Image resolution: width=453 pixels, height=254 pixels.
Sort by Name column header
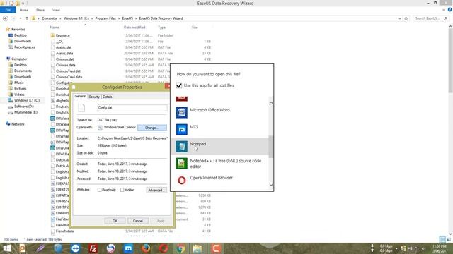55,28
